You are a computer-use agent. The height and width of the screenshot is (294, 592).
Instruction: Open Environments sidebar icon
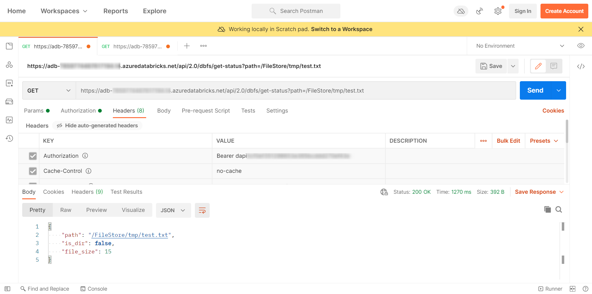pos(9,83)
